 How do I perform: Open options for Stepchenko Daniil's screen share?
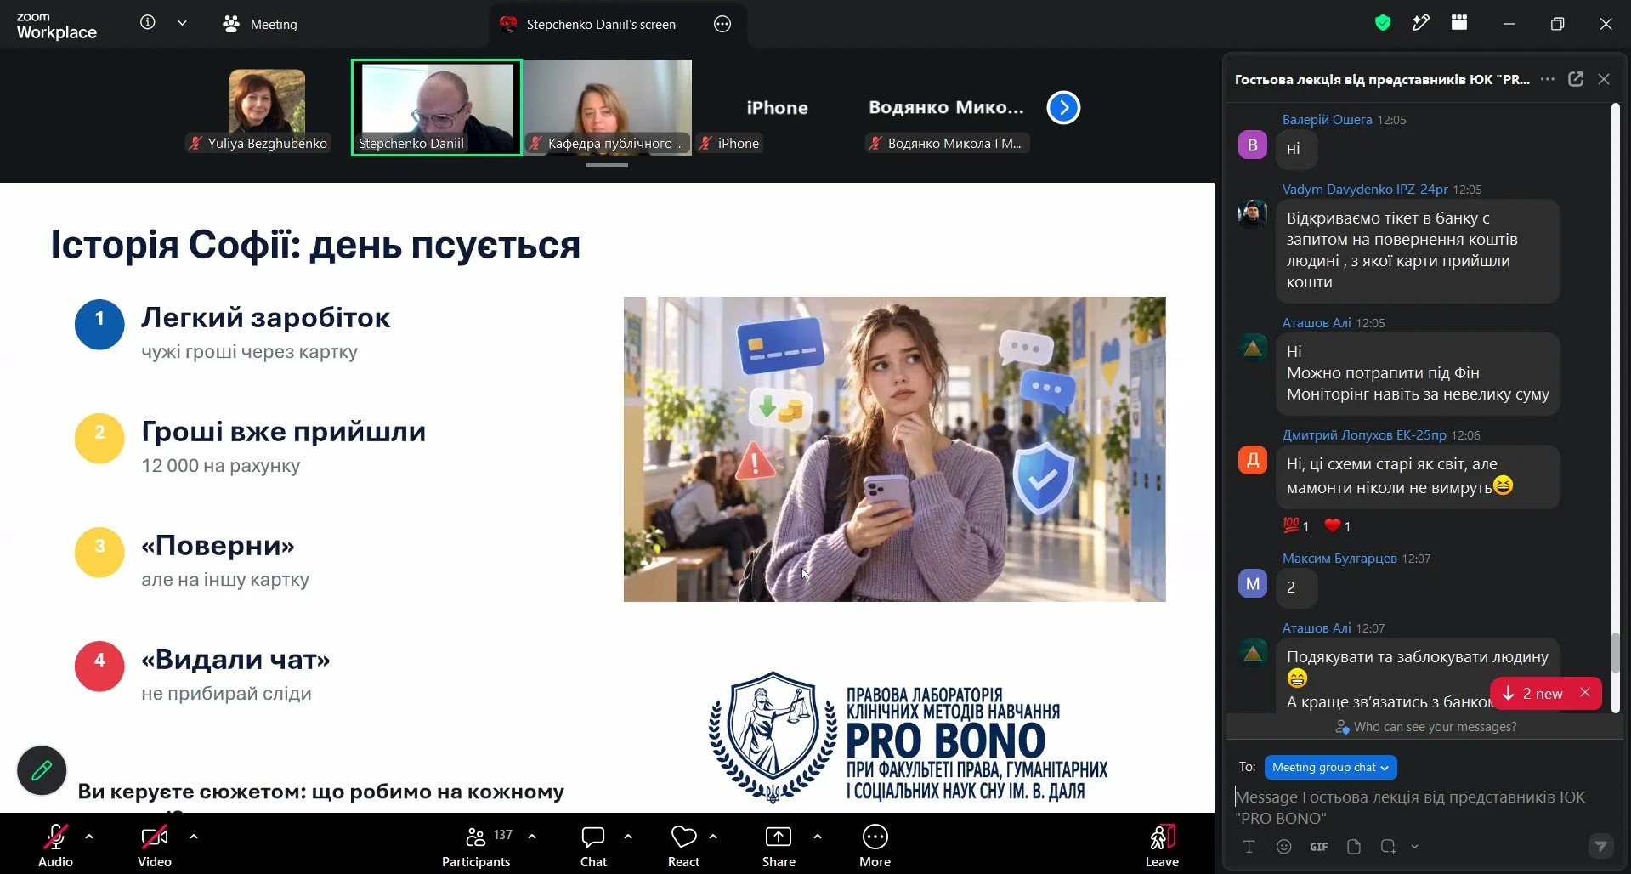(722, 24)
